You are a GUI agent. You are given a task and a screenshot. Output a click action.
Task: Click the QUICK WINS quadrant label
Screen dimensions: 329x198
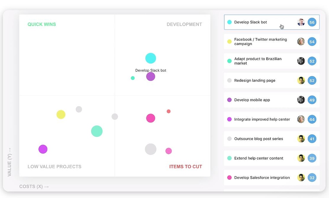[x=42, y=24]
